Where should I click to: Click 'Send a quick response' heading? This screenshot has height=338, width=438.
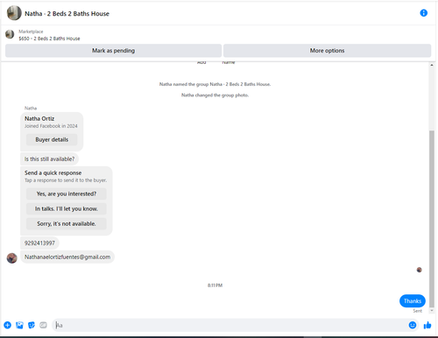53,173
